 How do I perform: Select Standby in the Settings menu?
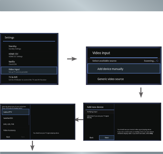tap(29, 47)
